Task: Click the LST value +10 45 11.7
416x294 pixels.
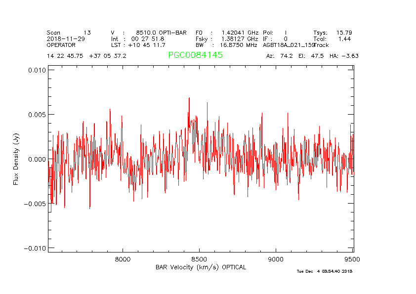Action: 147,45
